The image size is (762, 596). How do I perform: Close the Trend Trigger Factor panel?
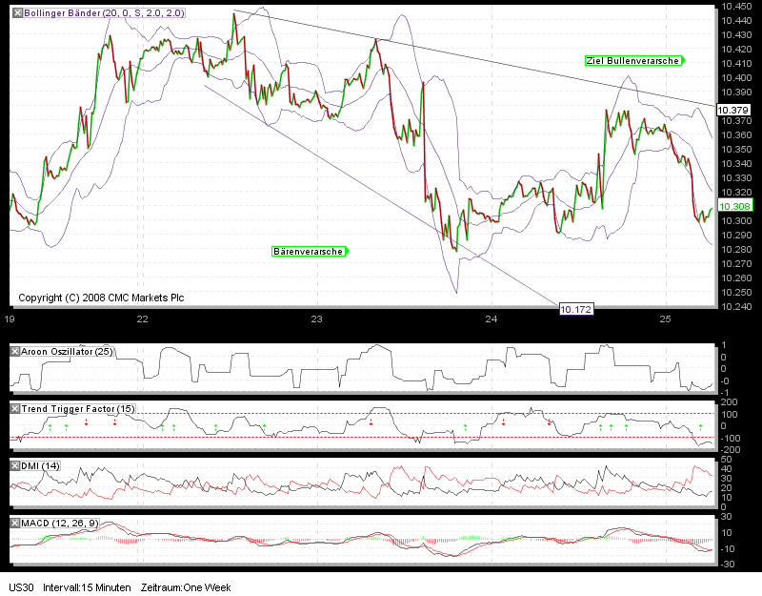point(15,409)
